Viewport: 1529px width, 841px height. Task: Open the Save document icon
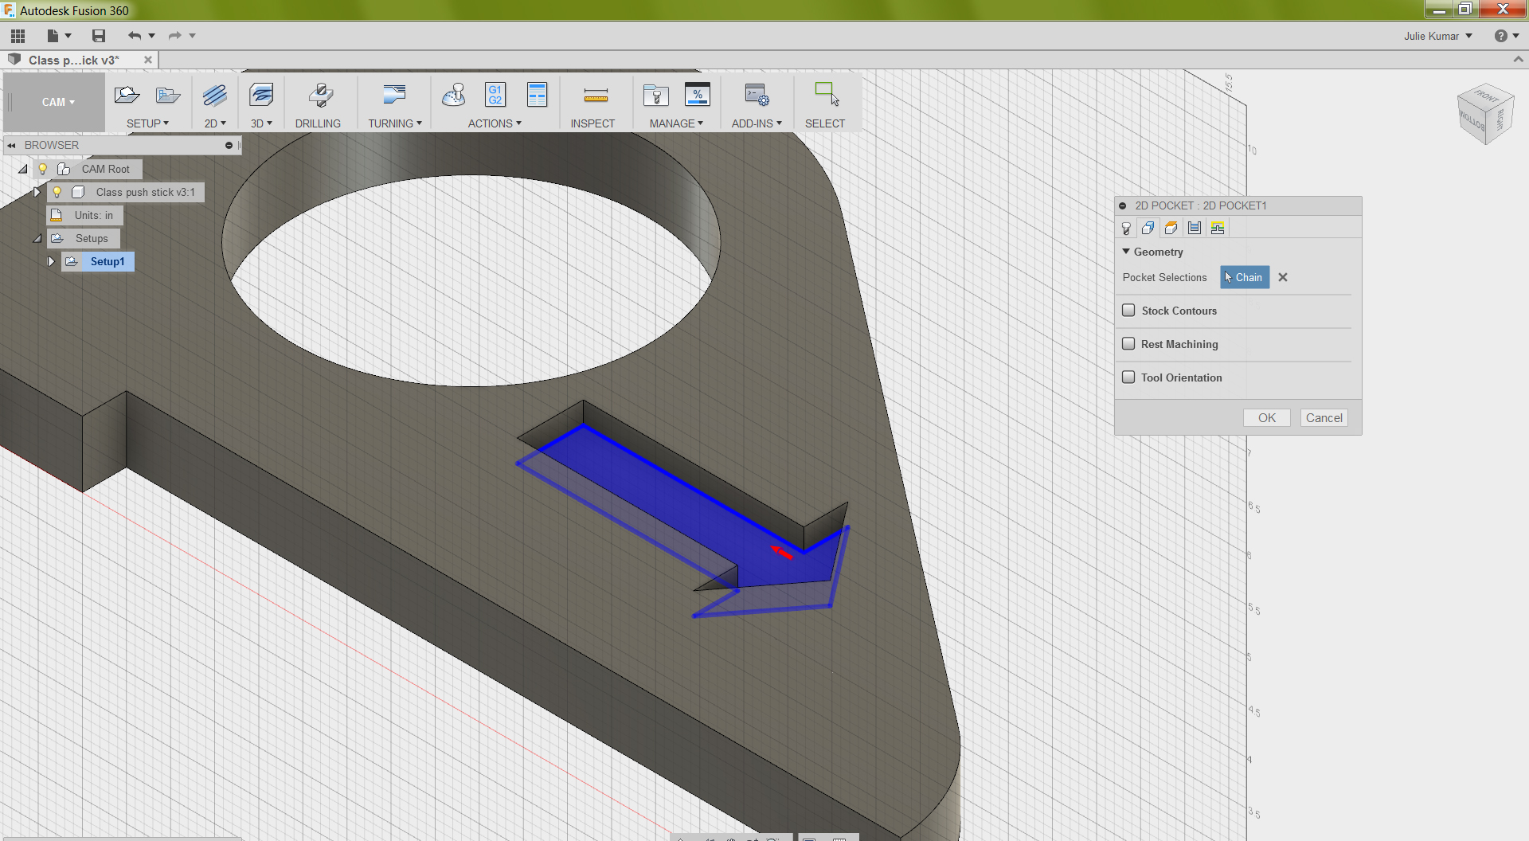(99, 35)
